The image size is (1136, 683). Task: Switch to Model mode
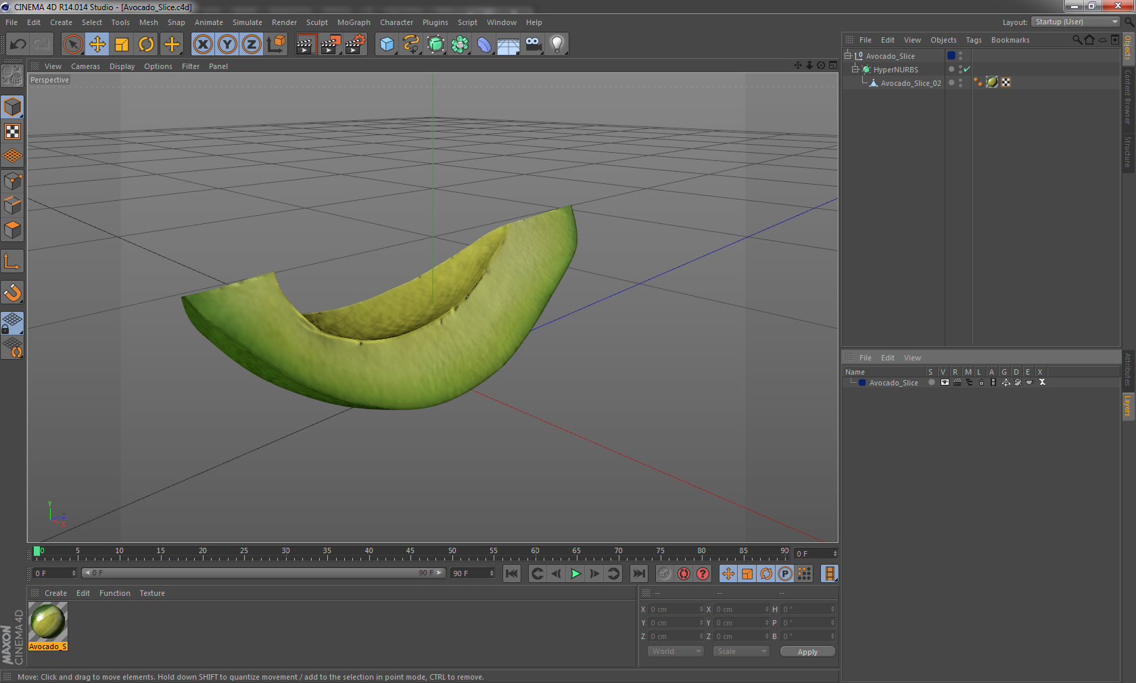click(x=12, y=107)
